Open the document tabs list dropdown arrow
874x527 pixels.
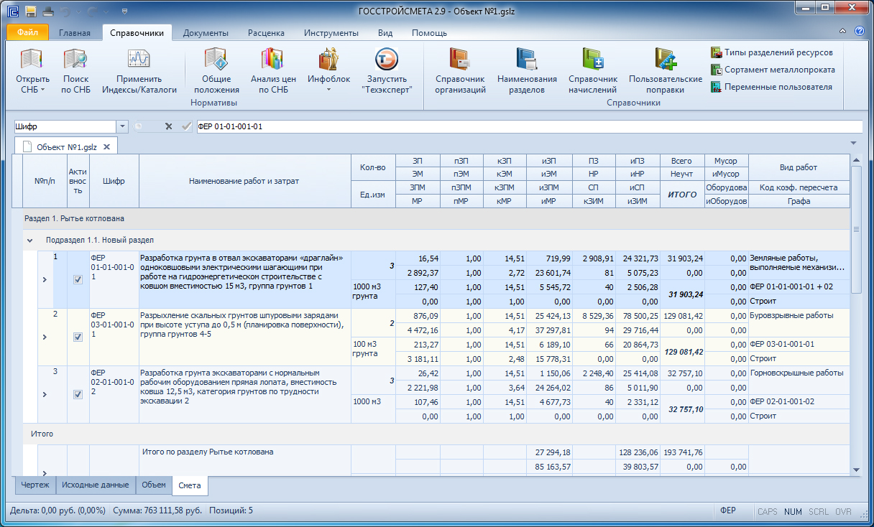pyautogui.click(x=853, y=143)
